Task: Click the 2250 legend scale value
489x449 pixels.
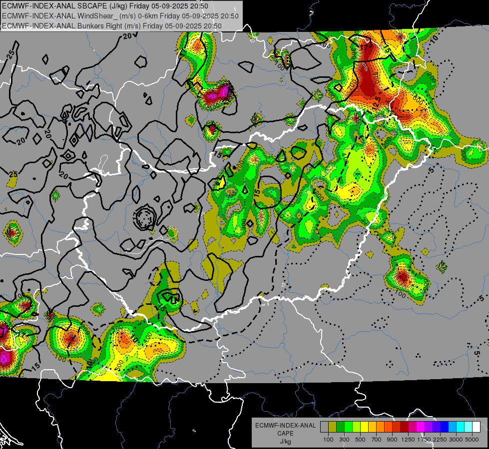Action: pos(441,440)
